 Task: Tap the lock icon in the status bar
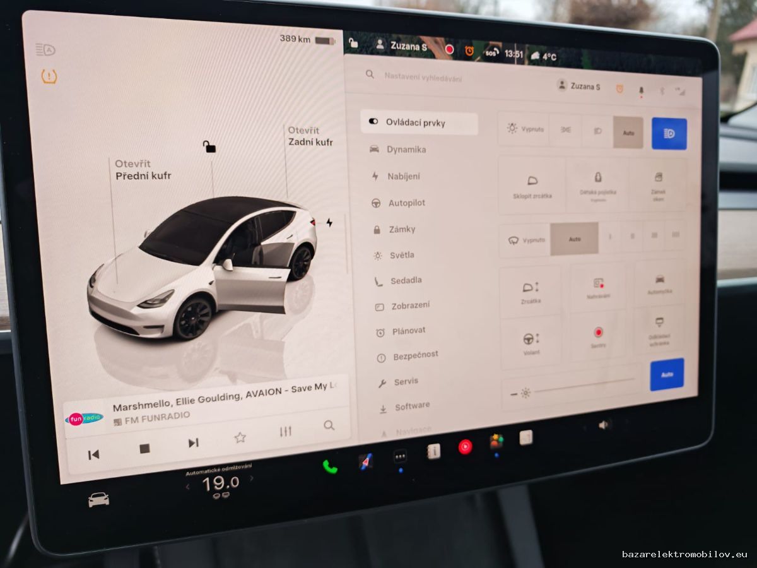[x=353, y=42]
